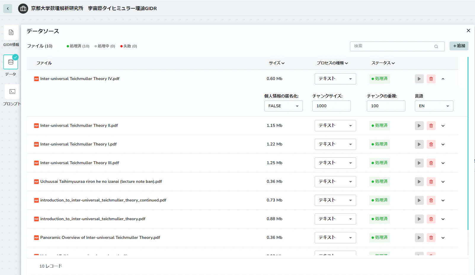Screen dimensions: 475x275
Task: Open the GIDR情報 document icon
Action: [11, 32]
